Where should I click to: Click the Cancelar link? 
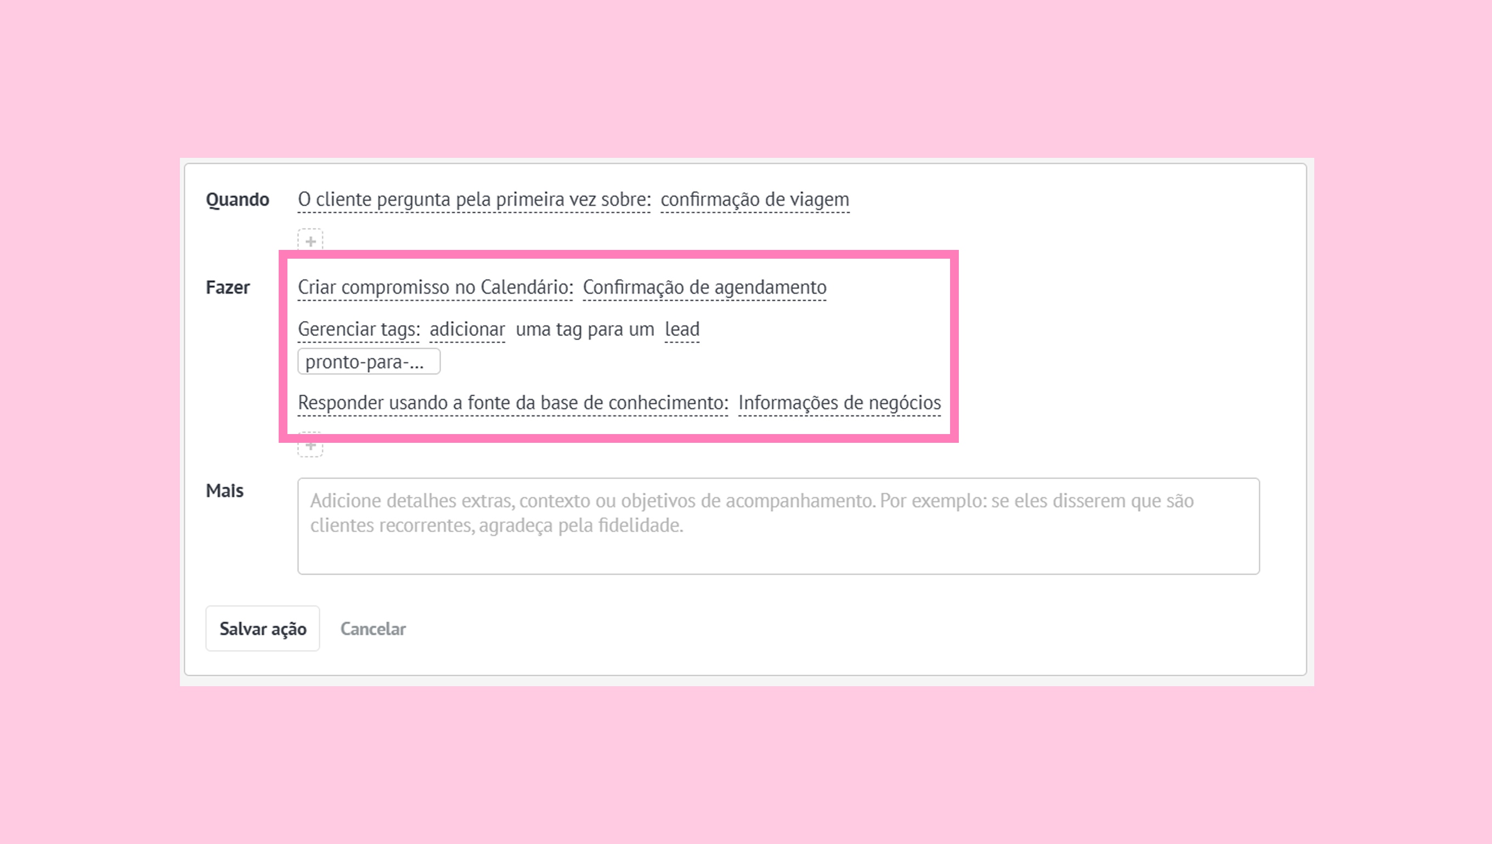373,629
